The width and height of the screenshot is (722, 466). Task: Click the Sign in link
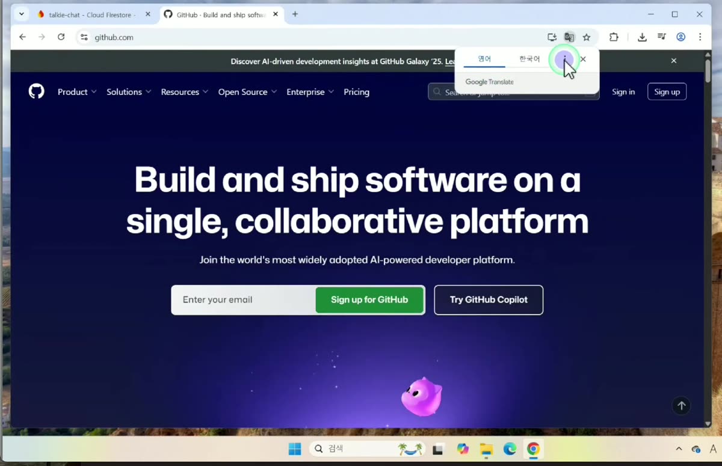623,92
